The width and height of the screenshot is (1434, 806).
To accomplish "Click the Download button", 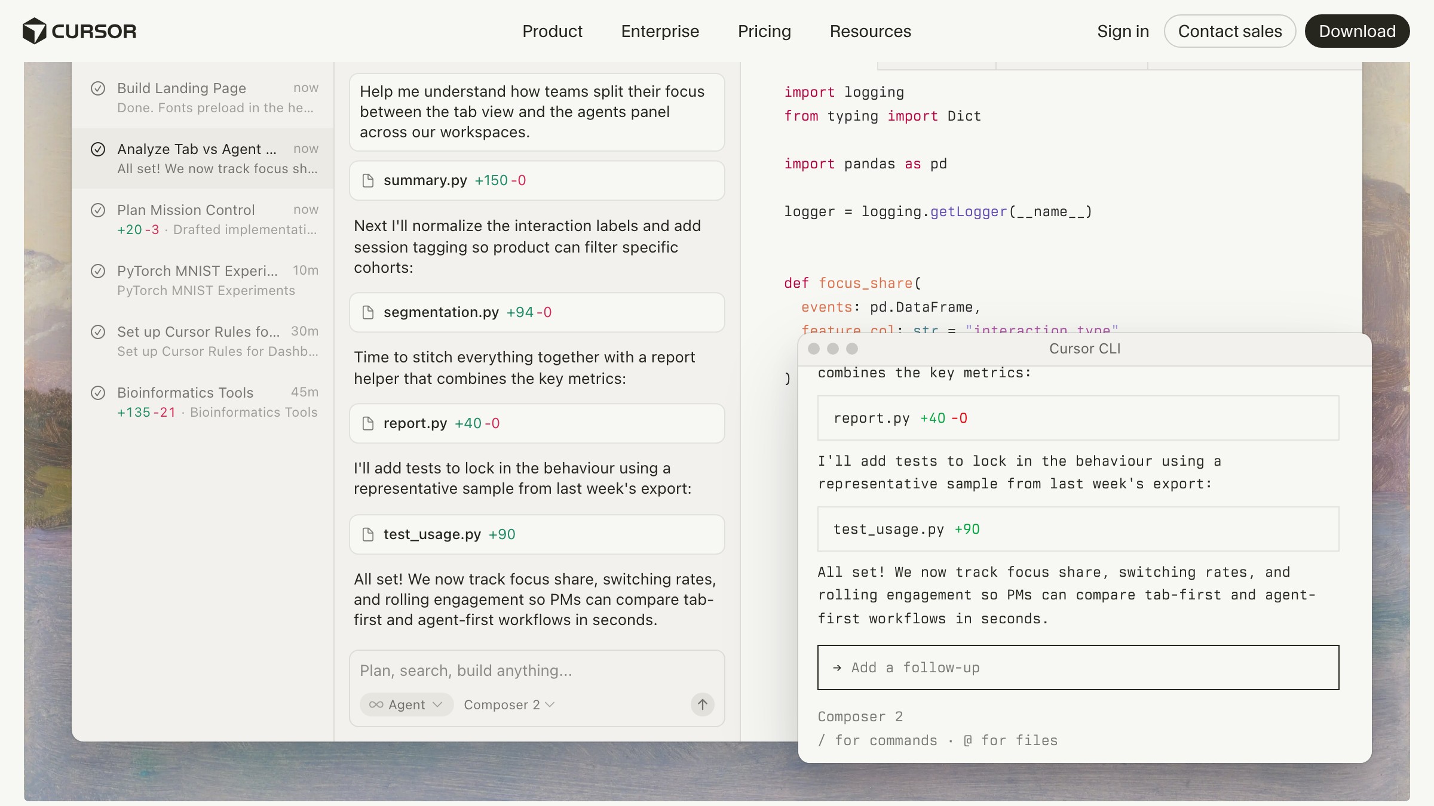I will coord(1357,31).
